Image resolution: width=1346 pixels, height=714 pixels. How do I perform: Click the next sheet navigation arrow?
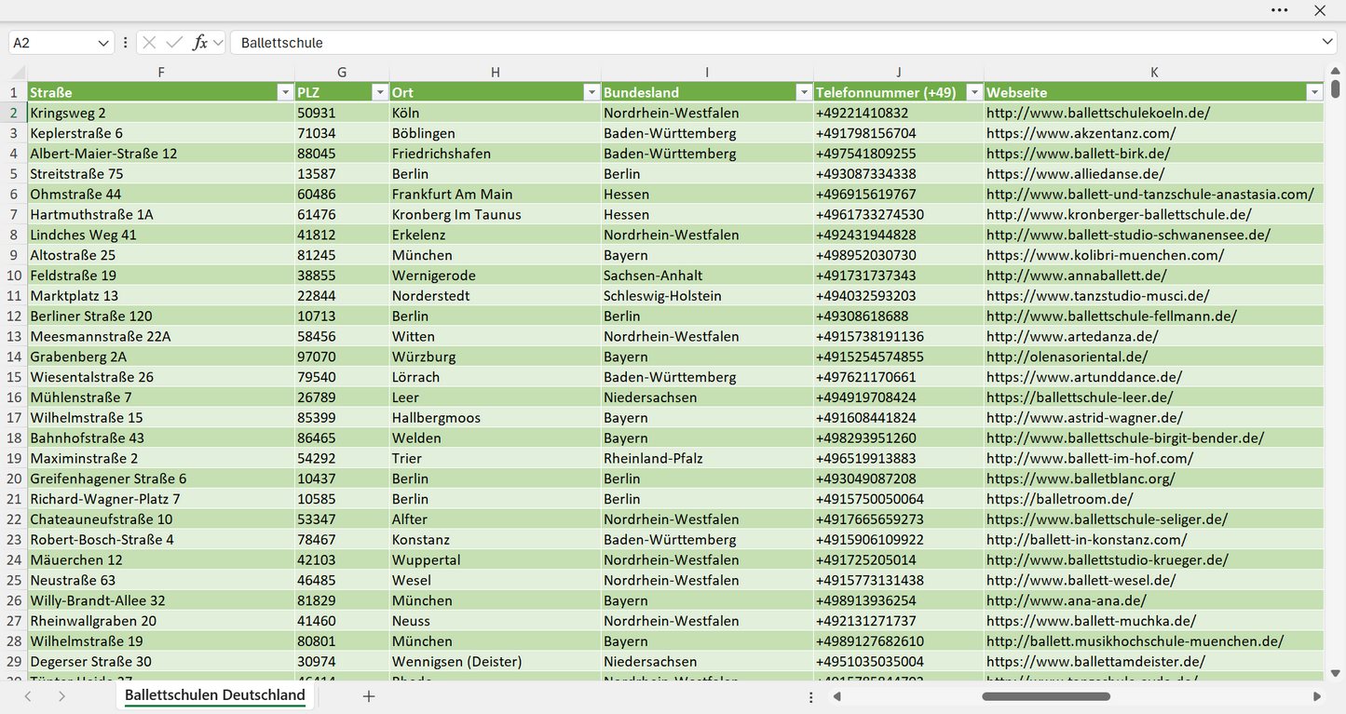click(61, 696)
